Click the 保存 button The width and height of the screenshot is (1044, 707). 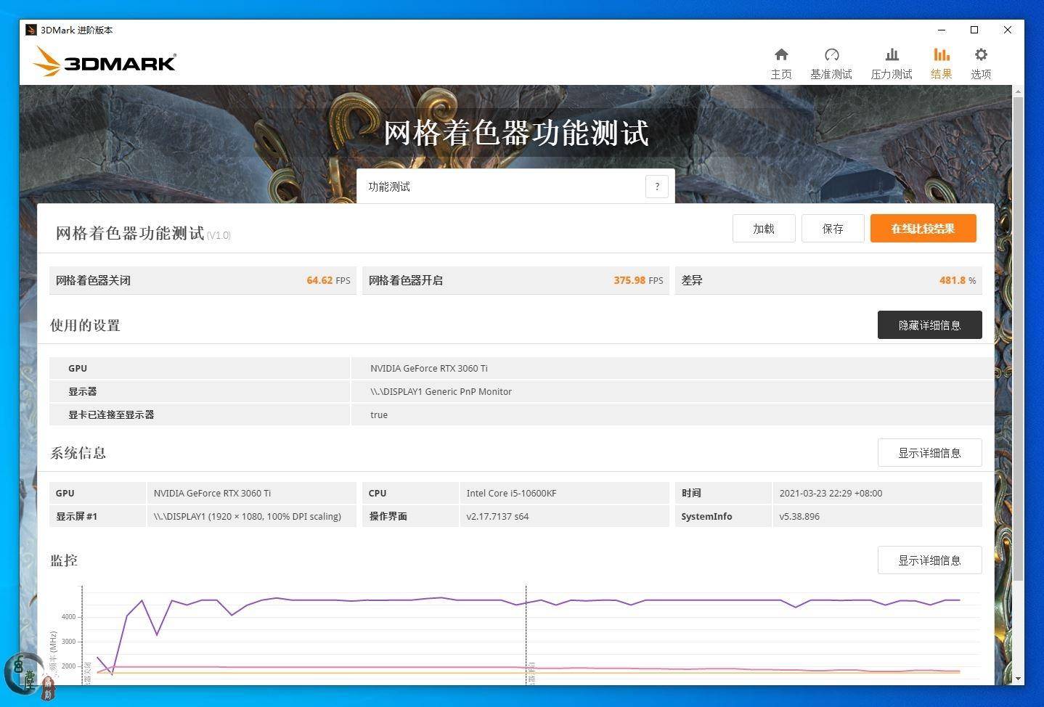tap(833, 229)
